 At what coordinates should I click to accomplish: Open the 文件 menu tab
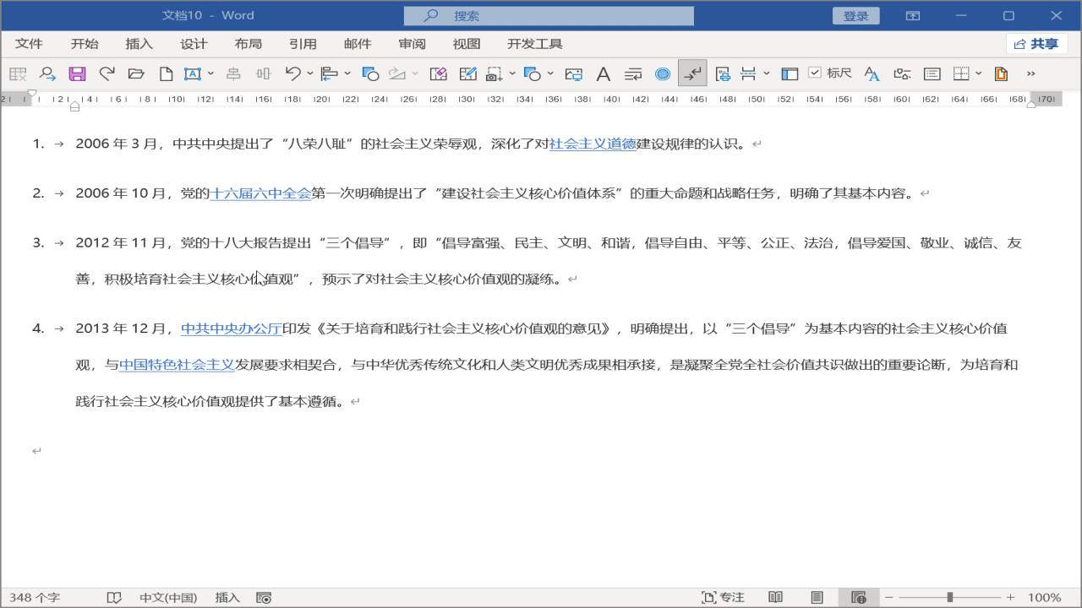click(29, 44)
